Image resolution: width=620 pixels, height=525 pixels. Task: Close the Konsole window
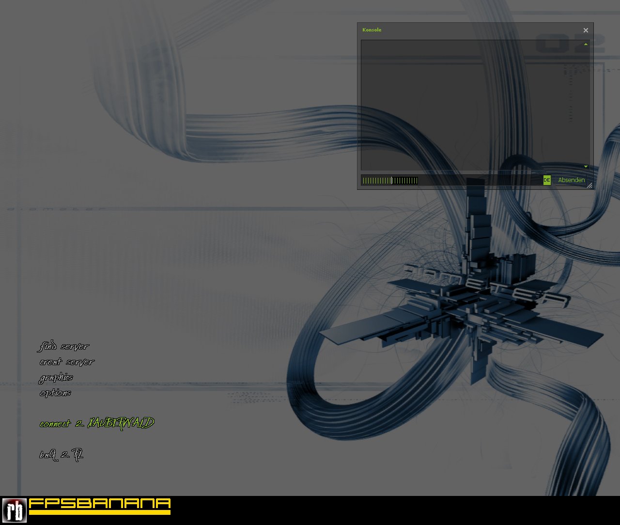pyautogui.click(x=586, y=30)
